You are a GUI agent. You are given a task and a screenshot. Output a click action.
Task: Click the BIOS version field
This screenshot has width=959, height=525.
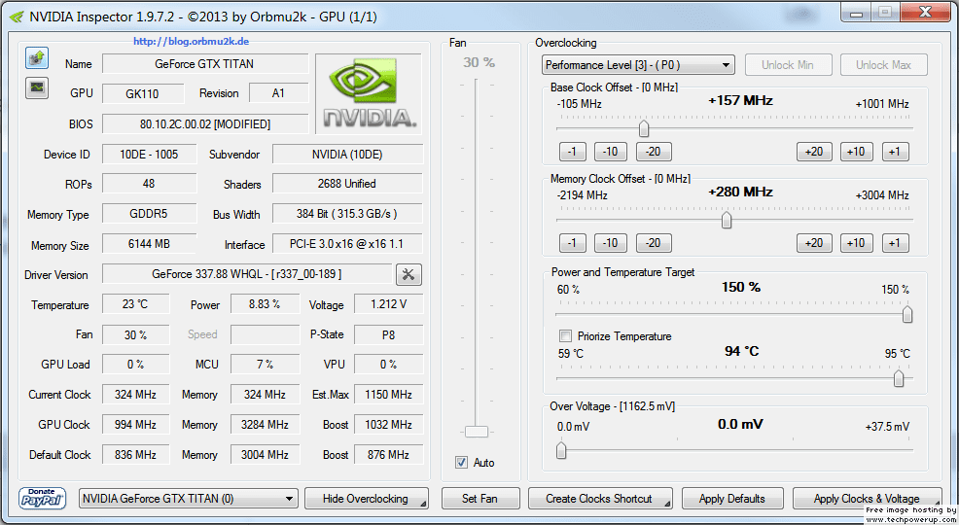[204, 124]
